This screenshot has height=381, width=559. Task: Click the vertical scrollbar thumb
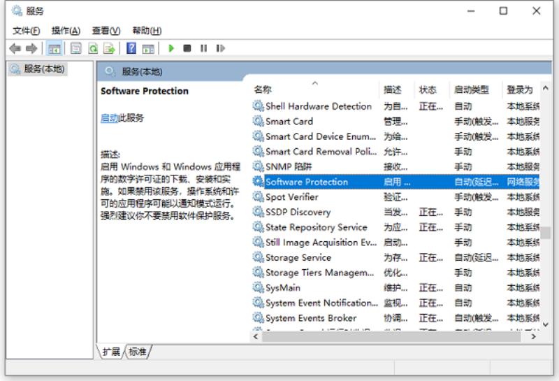click(x=546, y=233)
